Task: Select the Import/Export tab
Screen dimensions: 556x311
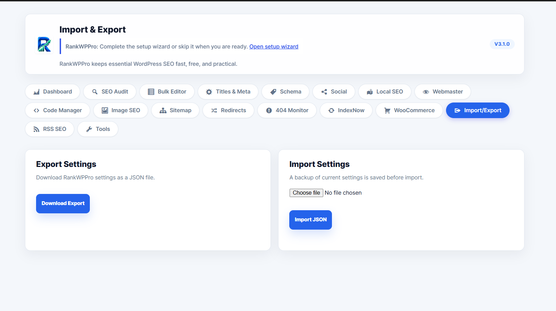Action: 478,110
